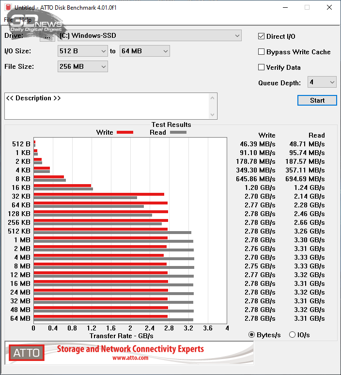Screen dimensions: 341x375
Task: Close the ATTO Disk Benchmark window
Action: (x=329, y=7)
